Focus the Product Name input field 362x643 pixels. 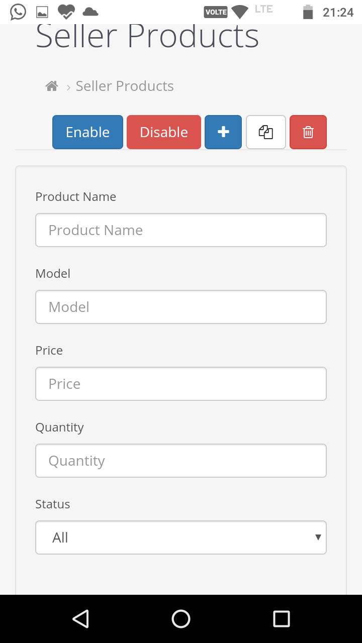click(181, 230)
